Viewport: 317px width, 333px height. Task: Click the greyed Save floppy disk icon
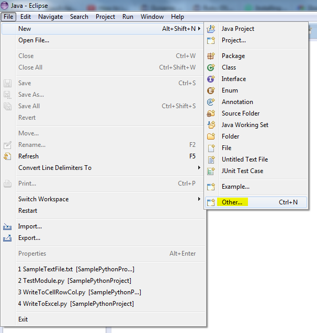pyautogui.click(x=7, y=83)
